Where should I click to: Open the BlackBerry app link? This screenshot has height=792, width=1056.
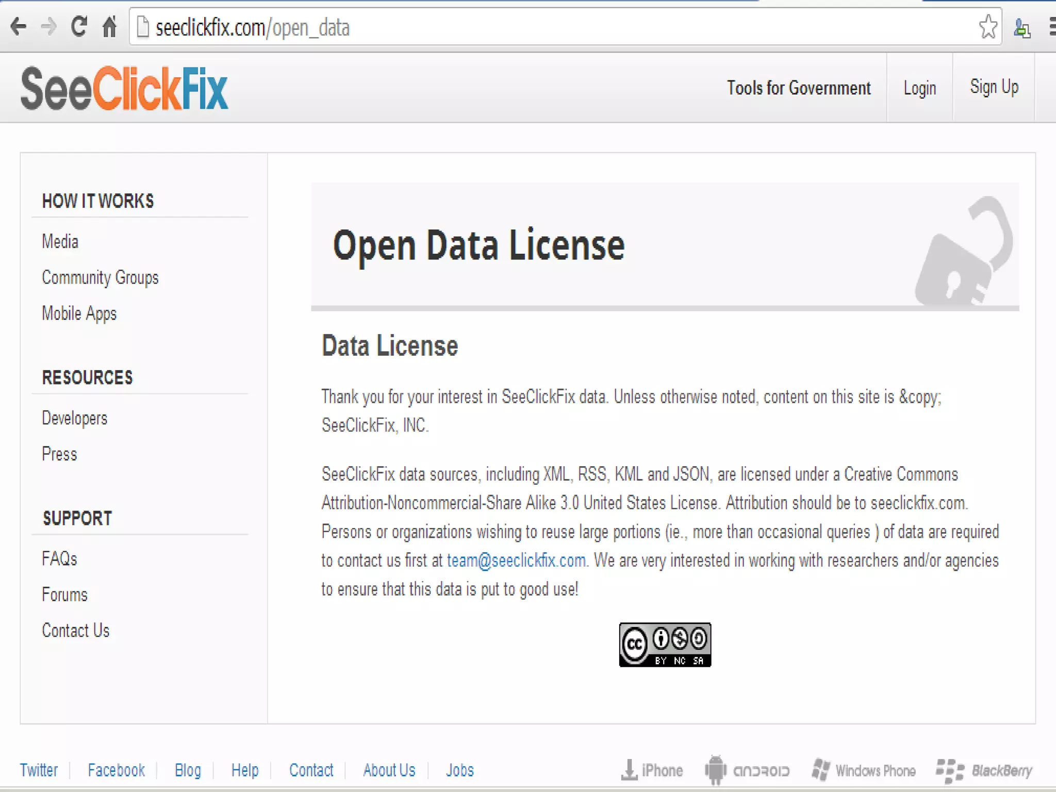984,770
